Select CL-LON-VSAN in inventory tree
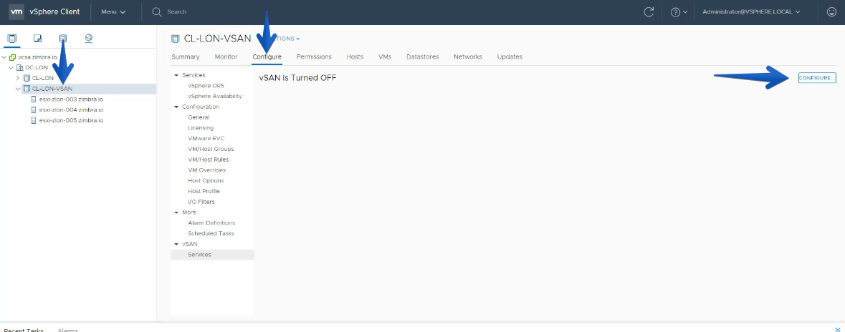The width and height of the screenshot is (845, 332). (x=52, y=89)
